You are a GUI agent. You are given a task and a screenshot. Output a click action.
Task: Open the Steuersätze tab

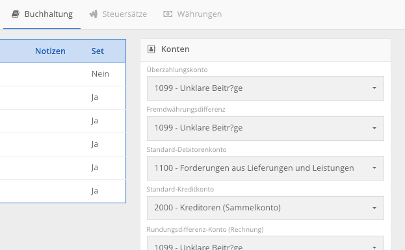pyautogui.click(x=118, y=14)
